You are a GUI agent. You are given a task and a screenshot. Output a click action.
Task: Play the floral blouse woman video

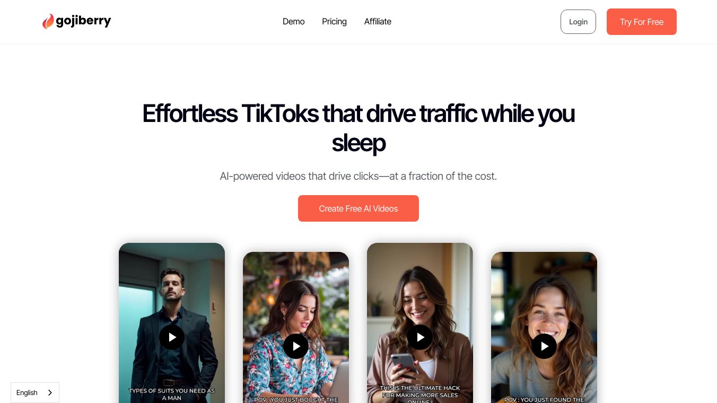296,346
